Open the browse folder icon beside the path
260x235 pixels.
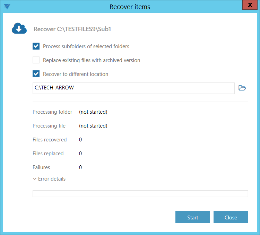click(x=242, y=88)
